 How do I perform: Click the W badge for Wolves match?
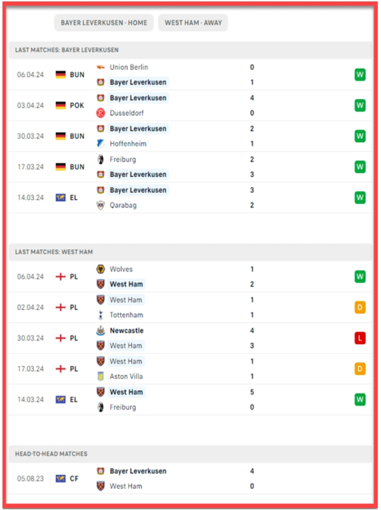click(360, 276)
